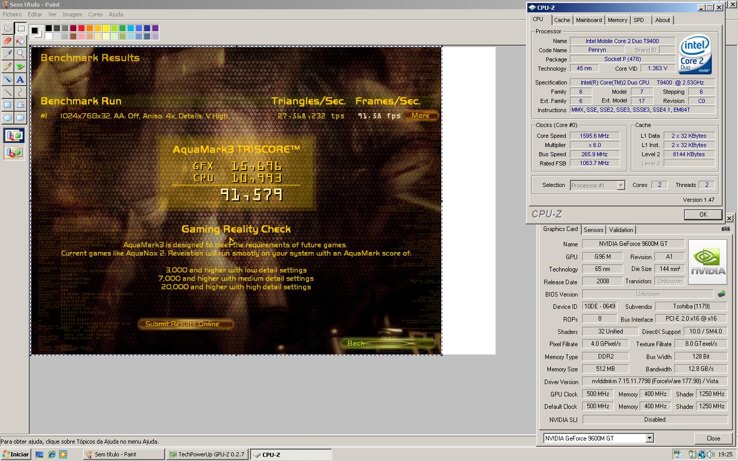
Task: Click the NVIDIA logo in GPU-Z
Action: pos(707,262)
